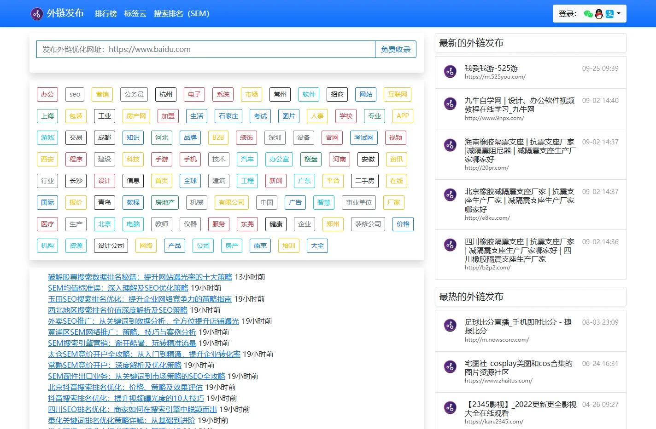Select the APP tag
The width and height of the screenshot is (656, 429).
click(x=403, y=116)
